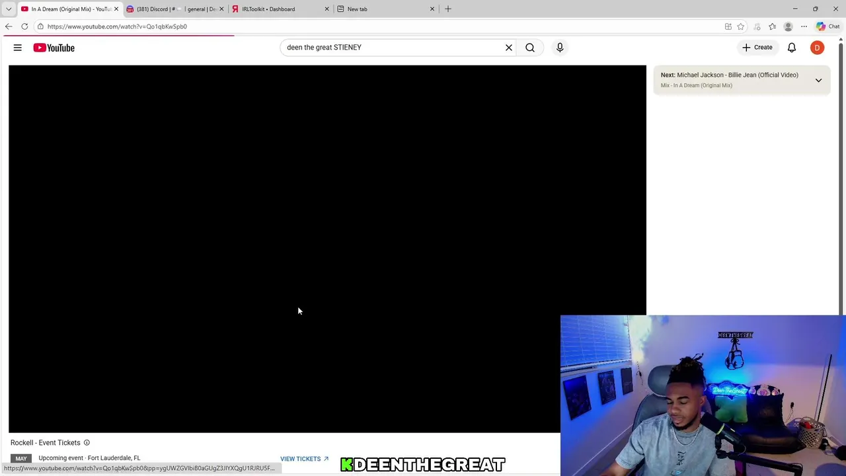Open YouTube notifications bell
846x476 pixels.
pos(792,48)
